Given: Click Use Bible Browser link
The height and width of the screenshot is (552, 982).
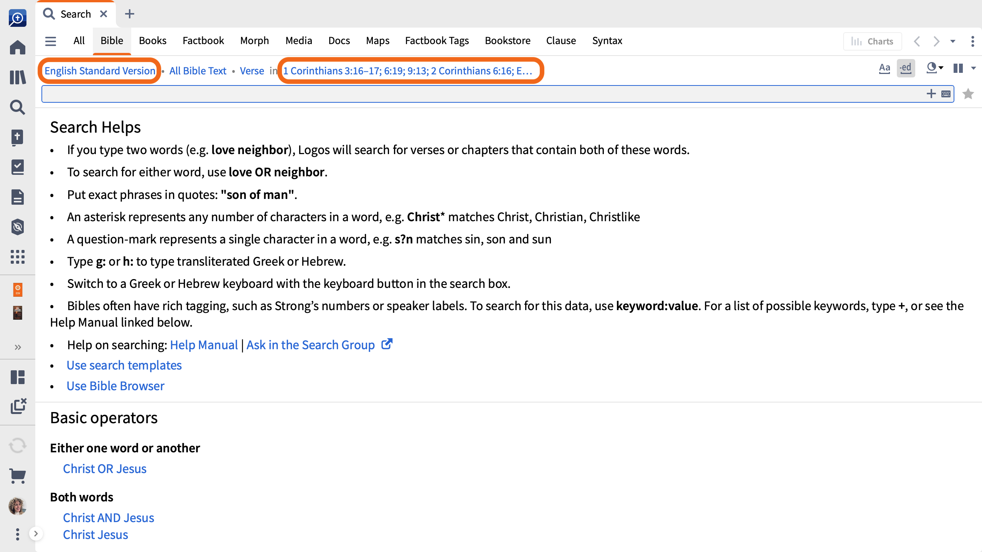Looking at the screenshot, I should pyautogui.click(x=115, y=386).
